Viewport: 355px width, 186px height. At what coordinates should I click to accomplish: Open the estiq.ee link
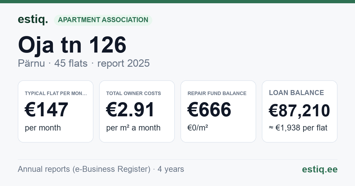click(x=319, y=169)
